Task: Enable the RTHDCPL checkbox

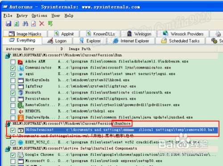Action: point(13,111)
